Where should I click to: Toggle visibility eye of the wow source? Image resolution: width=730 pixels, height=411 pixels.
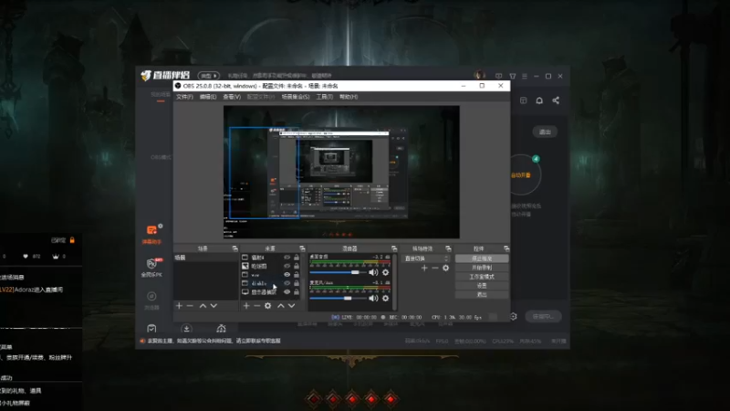pos(287,275)
